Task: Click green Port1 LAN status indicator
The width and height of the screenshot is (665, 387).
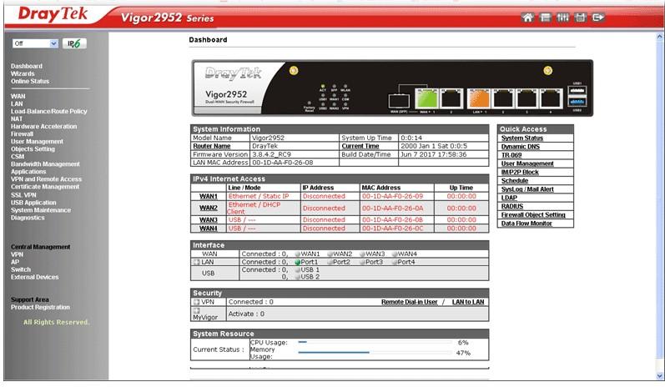Action: pyautogui.click(x=298, y=263)
